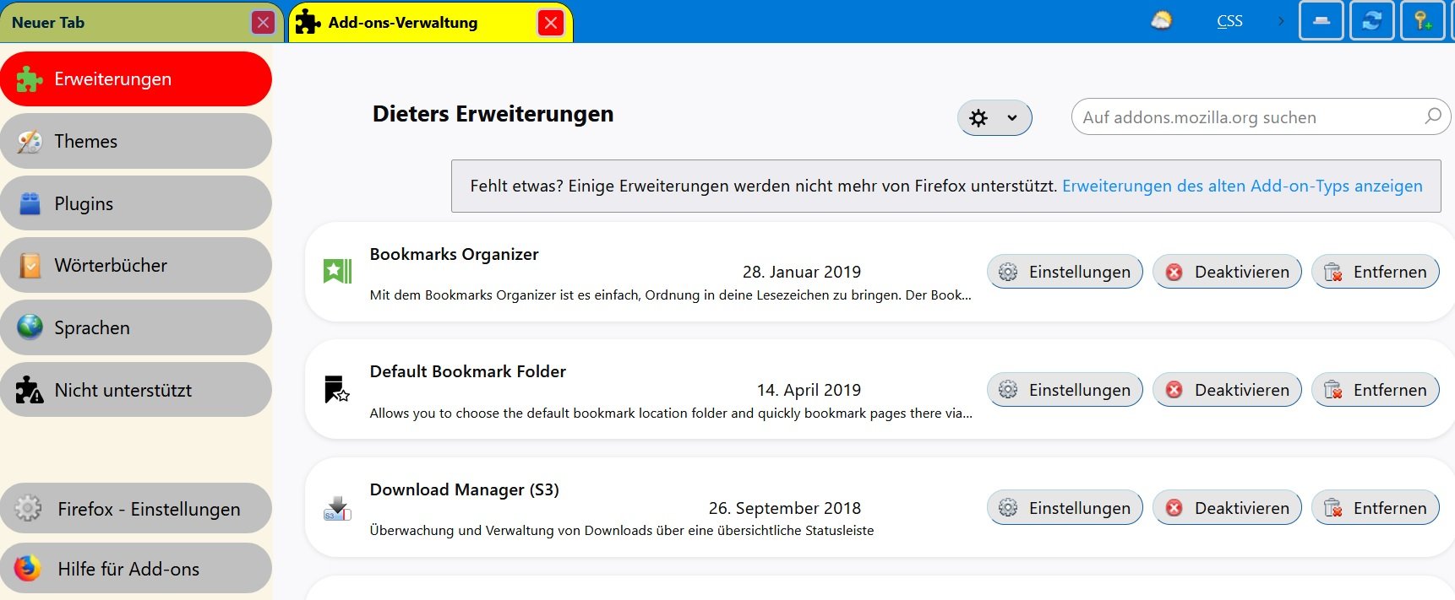Select Themes in the sidebar
1455x600 pixels.
(135, 142)
